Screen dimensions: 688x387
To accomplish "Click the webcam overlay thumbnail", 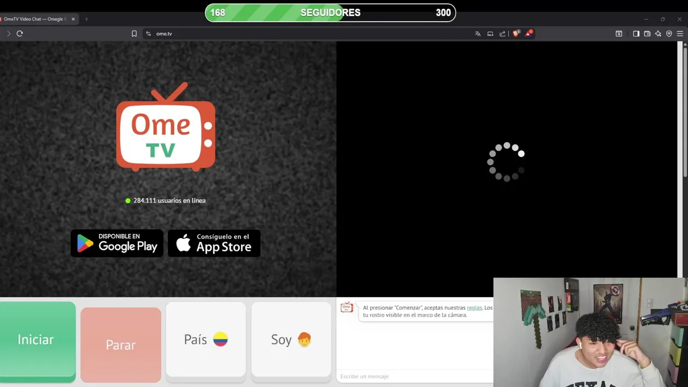I will click(x=591, y=332).
